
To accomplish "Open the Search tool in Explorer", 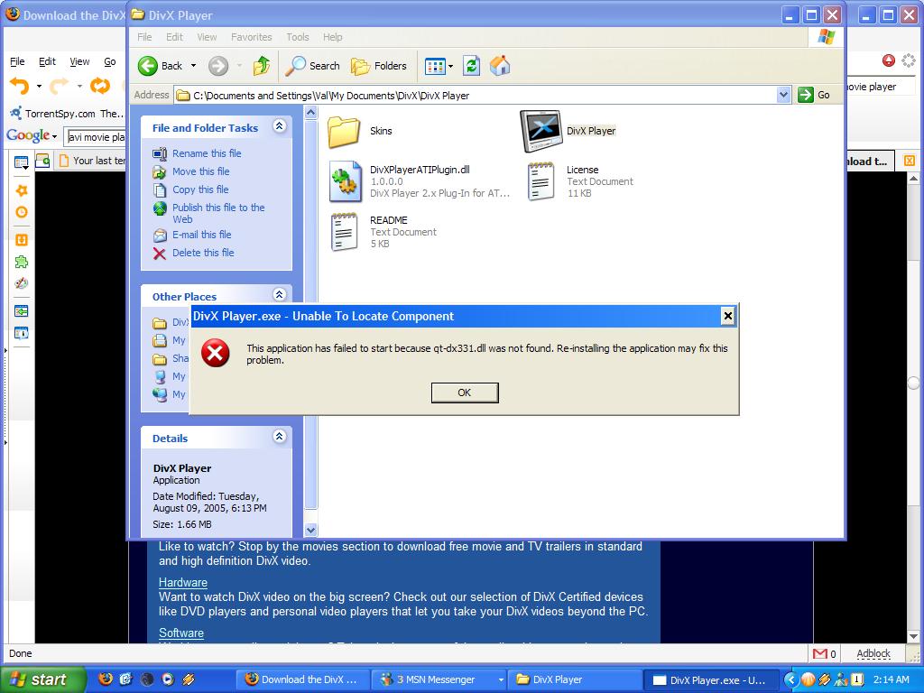I will tap(312, 66).
